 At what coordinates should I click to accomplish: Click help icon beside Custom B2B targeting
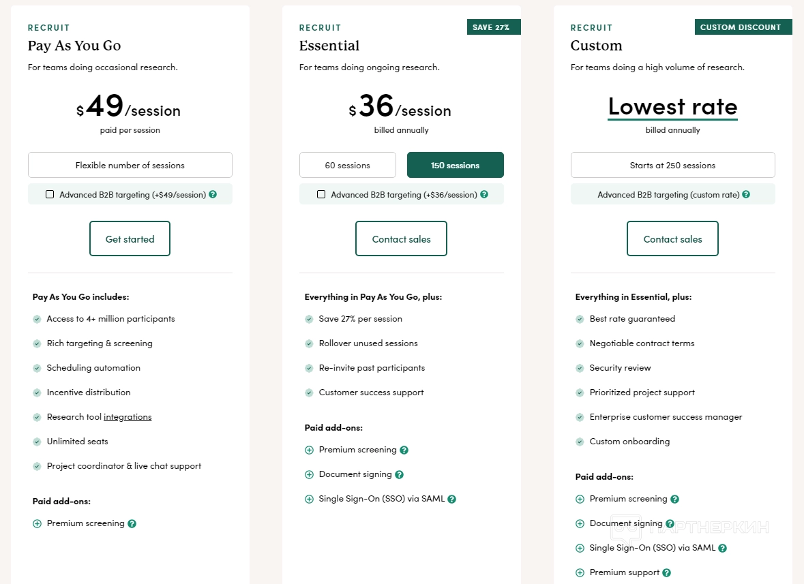tap(746, 194)
